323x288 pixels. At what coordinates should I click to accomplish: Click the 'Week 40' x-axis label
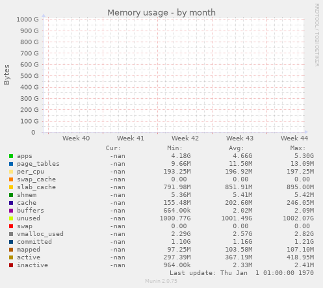(x=76, y=138)
